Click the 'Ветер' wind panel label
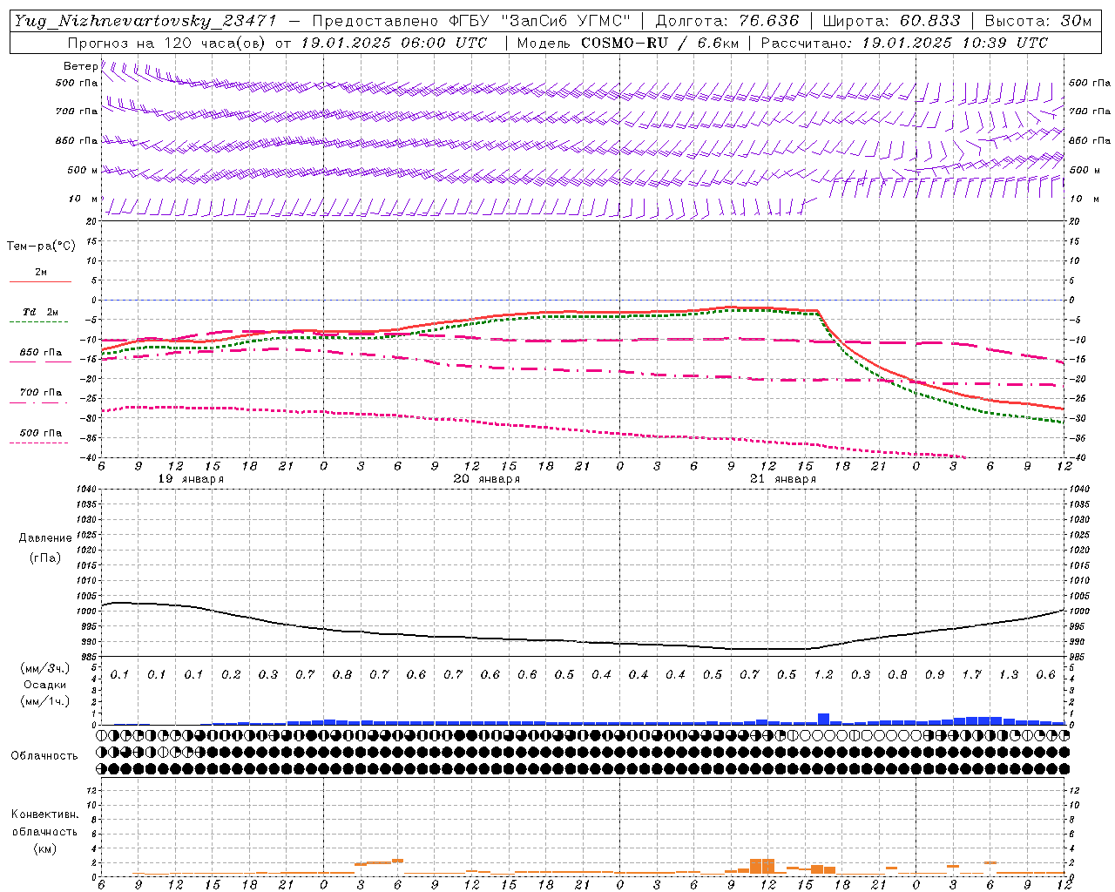Screen dimensions: 1115x892 click(x=81, y=66)
